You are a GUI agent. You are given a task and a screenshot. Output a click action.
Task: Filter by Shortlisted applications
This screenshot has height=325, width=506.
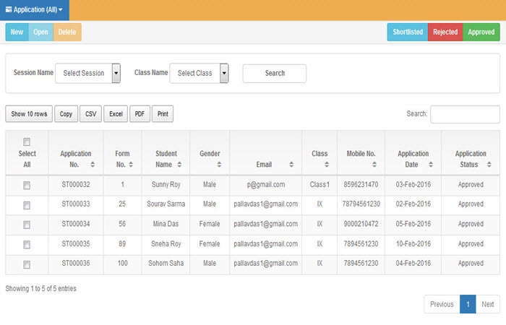(x=408, y=32)
